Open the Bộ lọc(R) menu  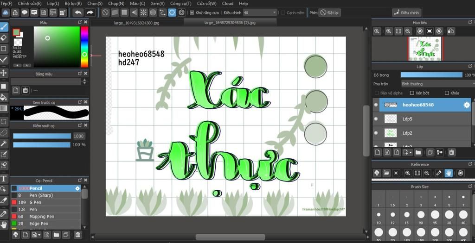[x=73, y=4]
